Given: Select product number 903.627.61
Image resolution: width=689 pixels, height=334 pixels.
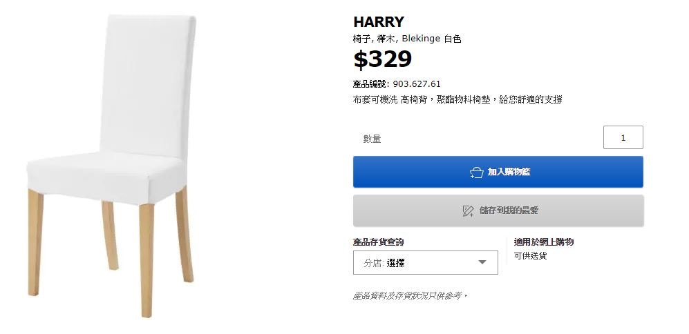Looking at the screenshot, I should tap(417, 83).
